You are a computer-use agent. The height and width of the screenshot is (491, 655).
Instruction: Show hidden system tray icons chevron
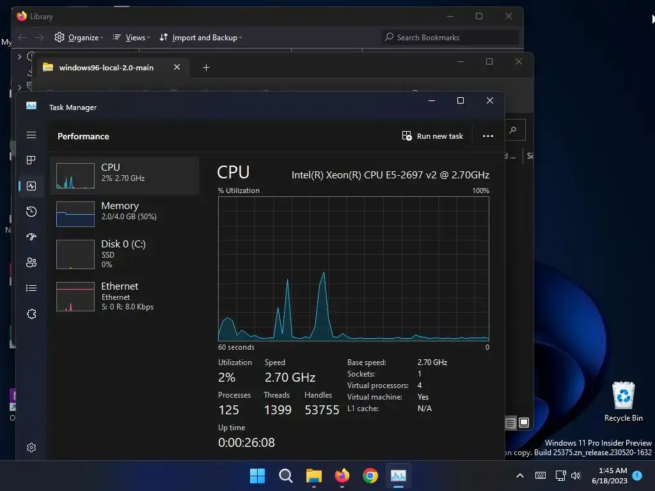click(520, 476)
